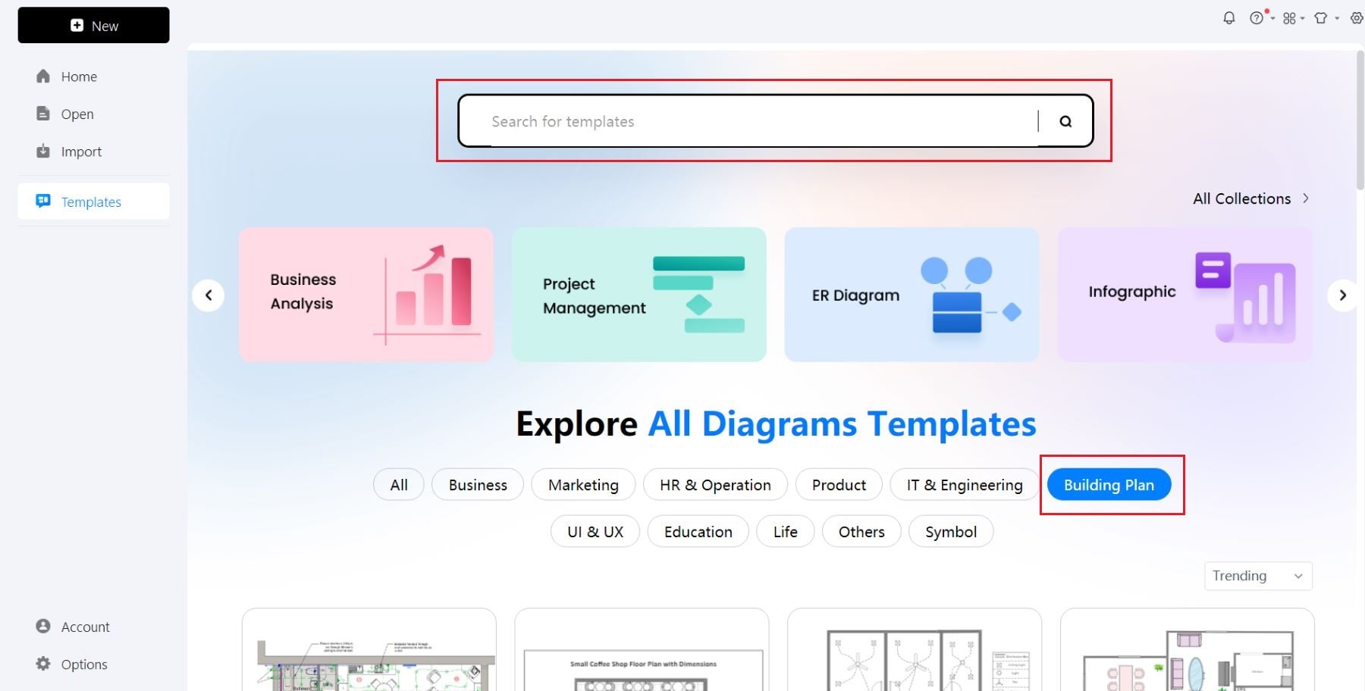Image resolution: width=1365 pixels, height=691 pixels.
Task: Show previous collections with left arrow
Action: (x=209, y=295)
